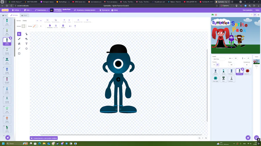This screenshot has width=261, height=146.
Task: Open the choose sprite button
Action: pyautogui.click(x=248, y=138)
